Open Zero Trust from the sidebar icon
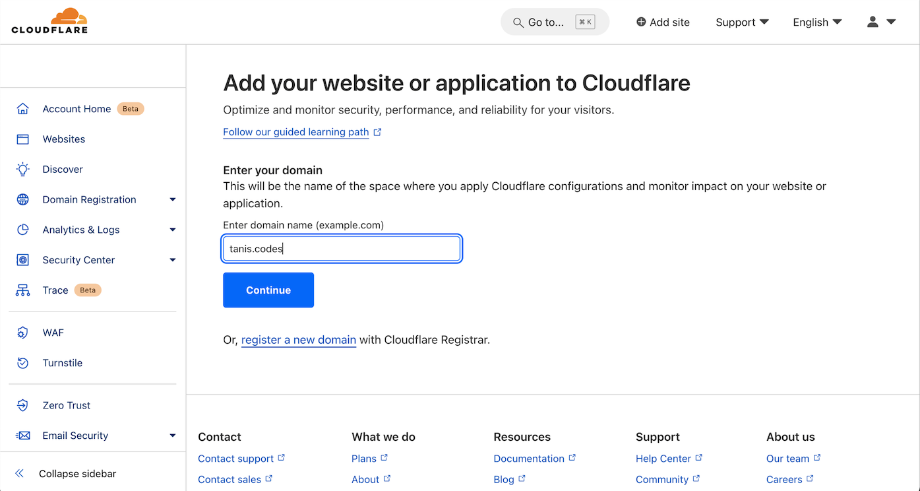This screenshot has width=920, height=491. tap(23, 405)
